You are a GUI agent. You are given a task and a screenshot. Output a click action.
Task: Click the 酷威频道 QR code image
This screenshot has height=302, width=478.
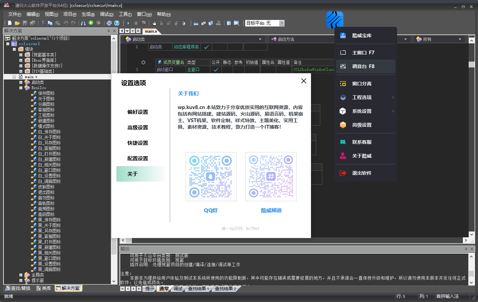271,176
